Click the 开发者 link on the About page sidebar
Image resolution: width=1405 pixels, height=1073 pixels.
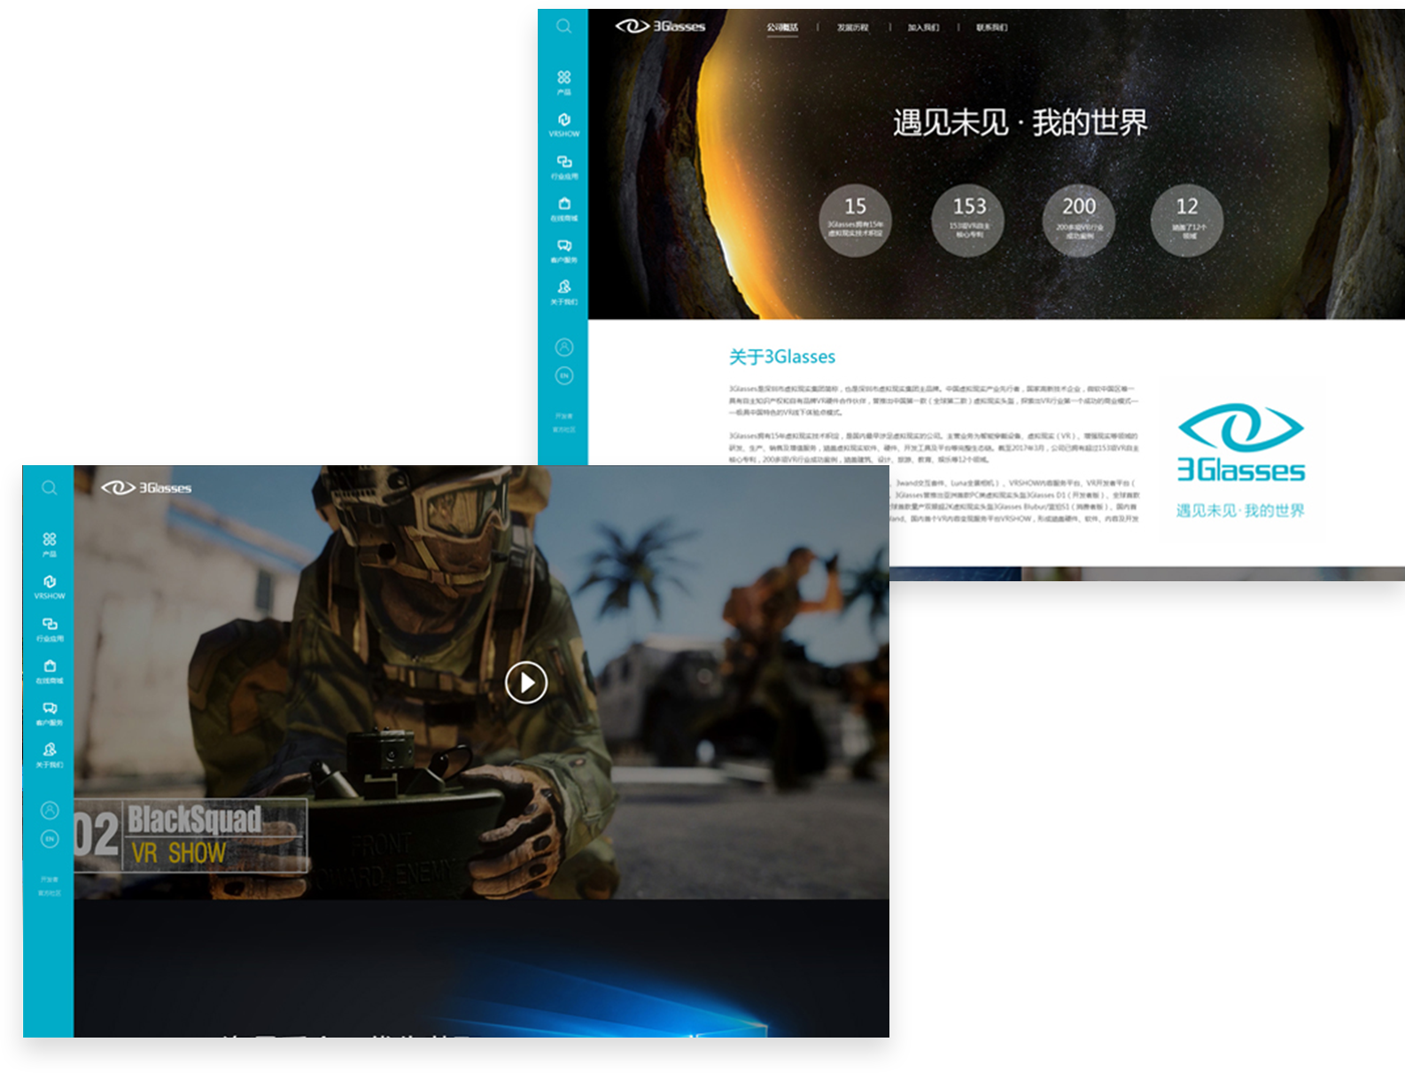pos(564,416)
